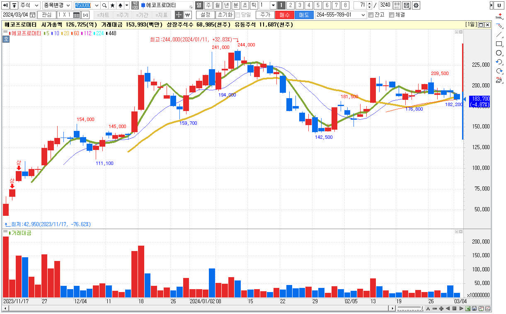Select the 분 minute period toggle
Image resolution: width=506 pixels, height=314 pixels.
point(235,5)
